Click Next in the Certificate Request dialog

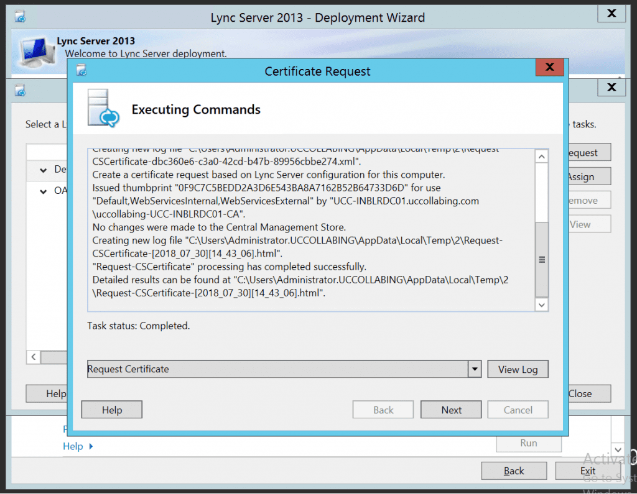(450, 409)
